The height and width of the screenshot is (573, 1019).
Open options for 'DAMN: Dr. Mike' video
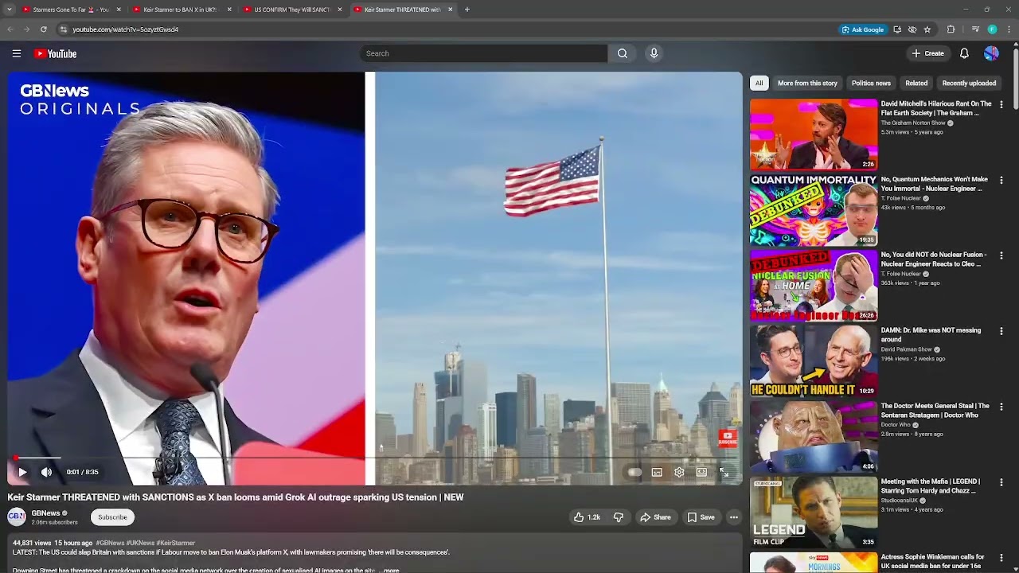coord(1001,331)
